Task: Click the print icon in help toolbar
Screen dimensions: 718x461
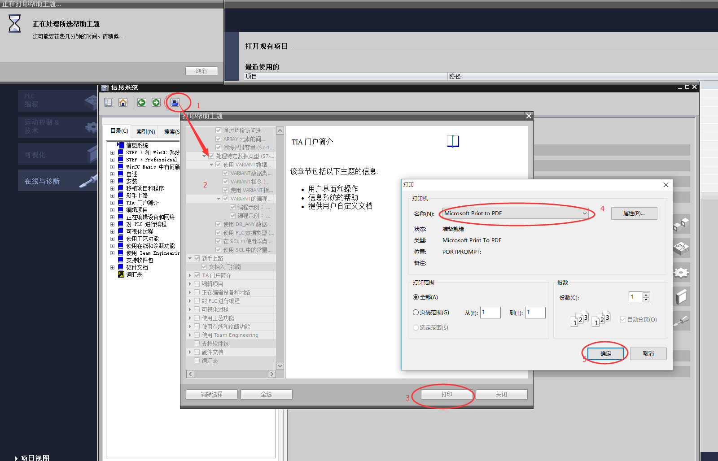Action: tap(175, 103)
